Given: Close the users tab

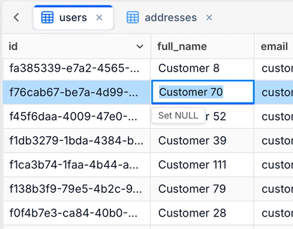Looking at the screenshot, I should pyautogui.click(x=99, y=17).
